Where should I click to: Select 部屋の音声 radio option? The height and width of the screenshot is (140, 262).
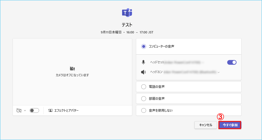click(144, 99)
